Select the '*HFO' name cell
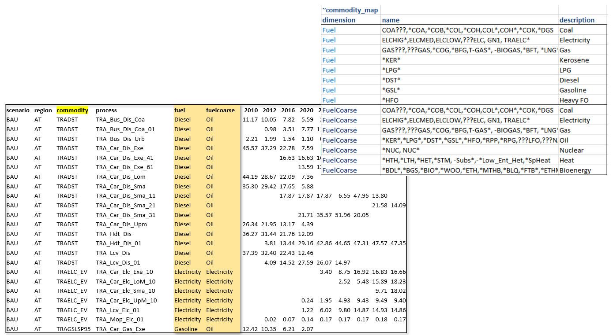Viewport: 613px width, 335px height. click(x=470, y=100)
